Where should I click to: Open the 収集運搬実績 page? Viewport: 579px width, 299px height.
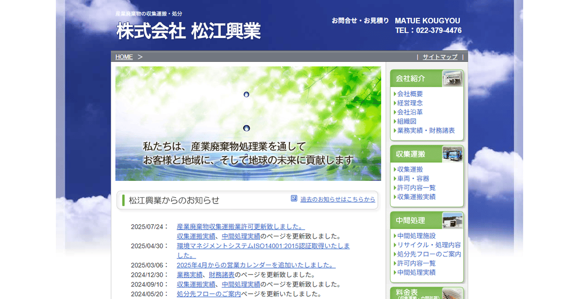click(x=415, y=197)
